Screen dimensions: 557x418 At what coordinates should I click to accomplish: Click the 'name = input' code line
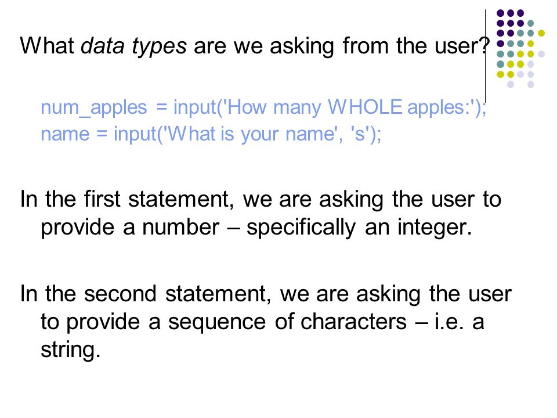(211, 134)
